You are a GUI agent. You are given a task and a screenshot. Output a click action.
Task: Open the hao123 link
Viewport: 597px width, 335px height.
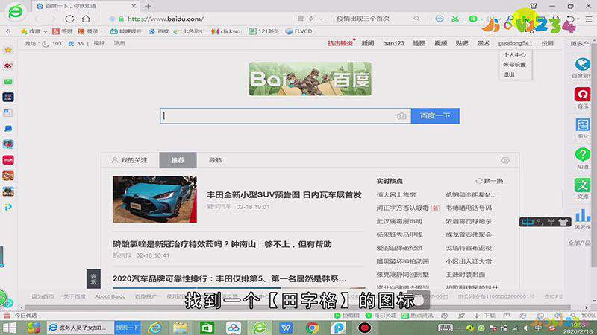[393, 43]
